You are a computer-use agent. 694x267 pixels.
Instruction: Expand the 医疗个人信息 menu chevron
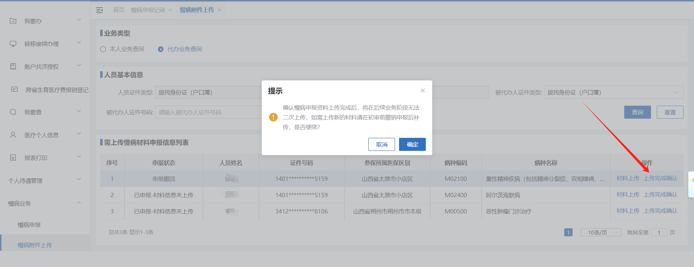[79, 134]
